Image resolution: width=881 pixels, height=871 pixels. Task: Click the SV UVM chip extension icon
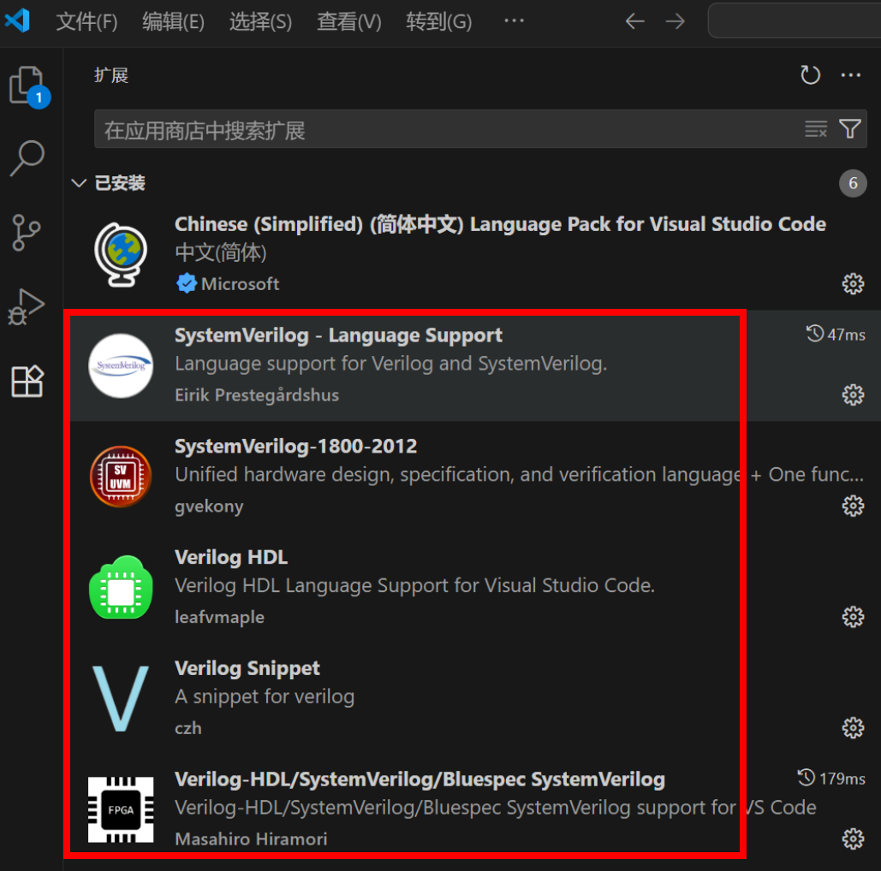pyautogui.click(x=121, y=477)
